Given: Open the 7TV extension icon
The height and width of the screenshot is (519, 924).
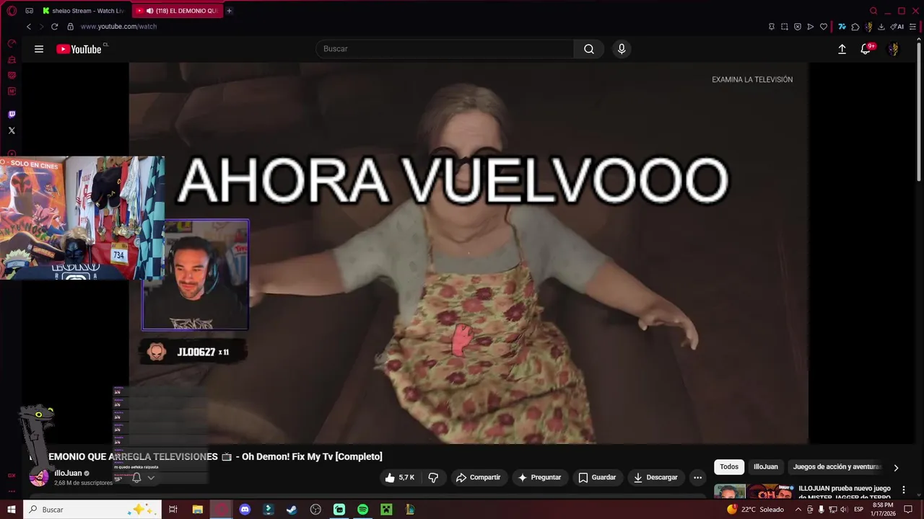Looking at the screenshot, I should coord(842,27).
